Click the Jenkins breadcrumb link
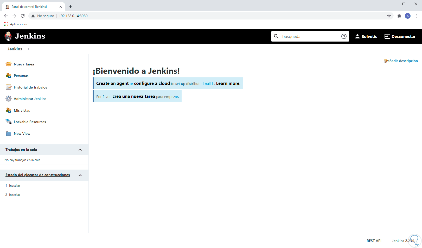 tap(15, 49)
